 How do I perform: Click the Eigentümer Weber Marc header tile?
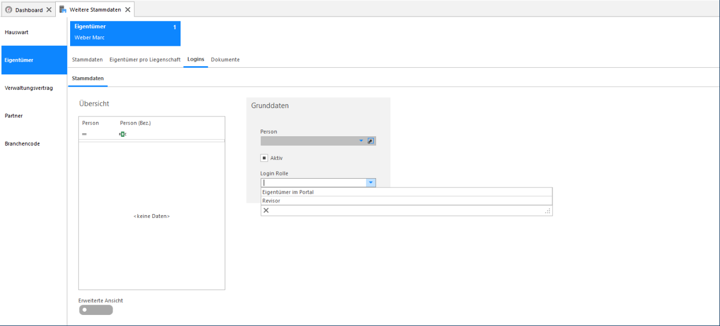[x=125, y=33]
